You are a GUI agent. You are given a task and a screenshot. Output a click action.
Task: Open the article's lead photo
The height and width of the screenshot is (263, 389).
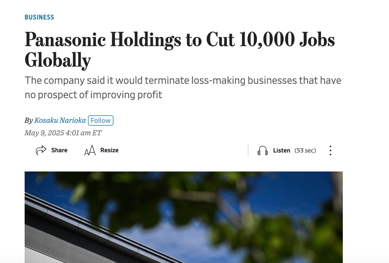click(184, 217)
